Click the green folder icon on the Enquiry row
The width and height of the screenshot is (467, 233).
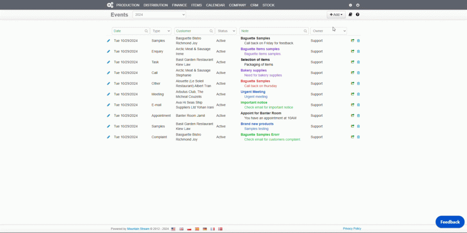click(x=353, y=51)
